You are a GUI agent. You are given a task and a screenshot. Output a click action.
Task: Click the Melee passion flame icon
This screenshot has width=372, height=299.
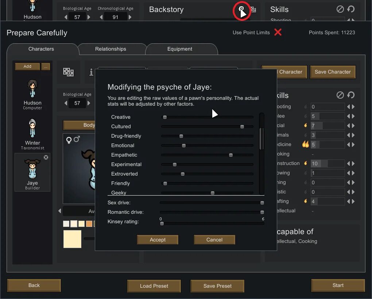pyautogui.click(x=306, y=116)
